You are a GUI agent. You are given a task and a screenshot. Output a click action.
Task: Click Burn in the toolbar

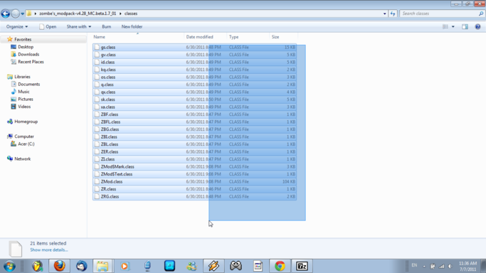pyautogui.click(x=106, y=26)
